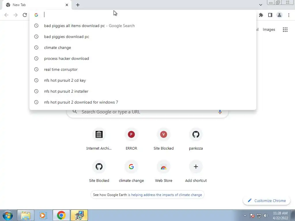Toggle the Chrome side panel icon
The width and height of the screenshot is (295, 221).
270,15
